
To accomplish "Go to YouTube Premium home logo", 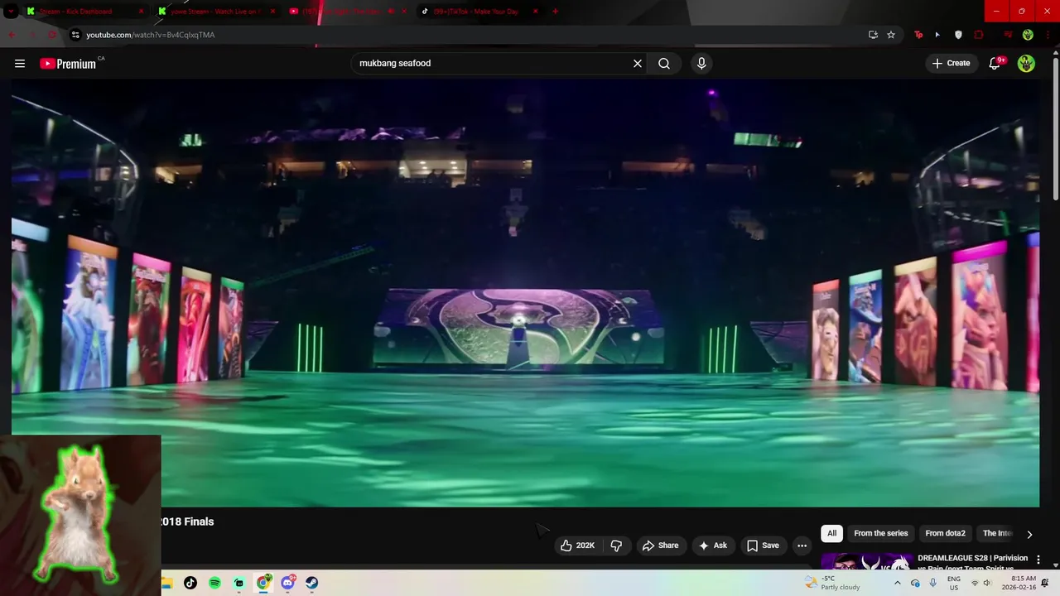I will click(68, 64).
